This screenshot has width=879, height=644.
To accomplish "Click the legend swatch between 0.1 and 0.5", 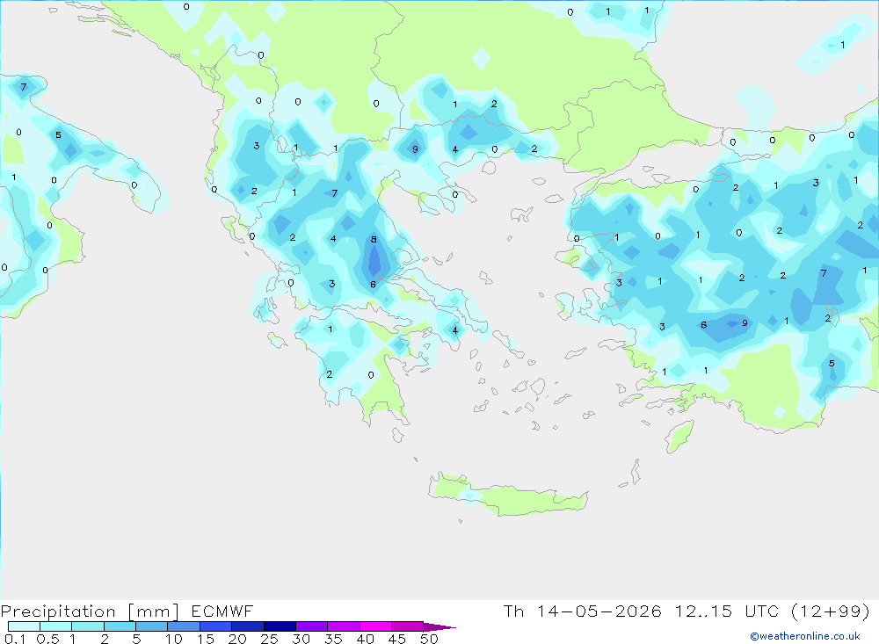I will point(24,626).
